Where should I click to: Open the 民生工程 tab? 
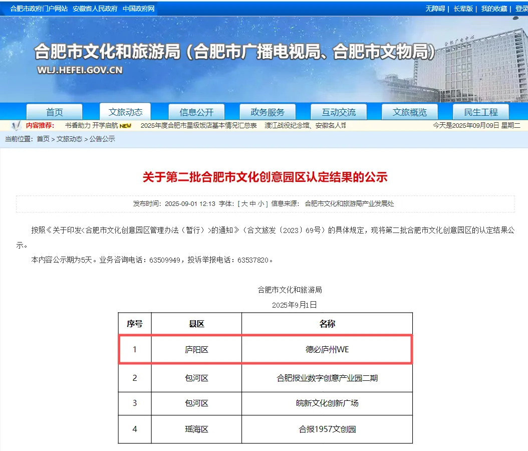pyautogui.click(x=480, y=112)
